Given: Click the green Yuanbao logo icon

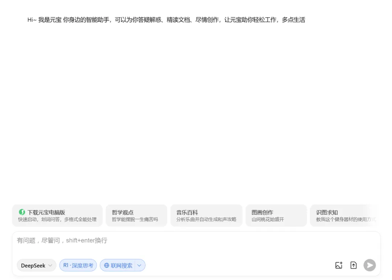Looking at the screenshot, I should [x=22, y=212].
